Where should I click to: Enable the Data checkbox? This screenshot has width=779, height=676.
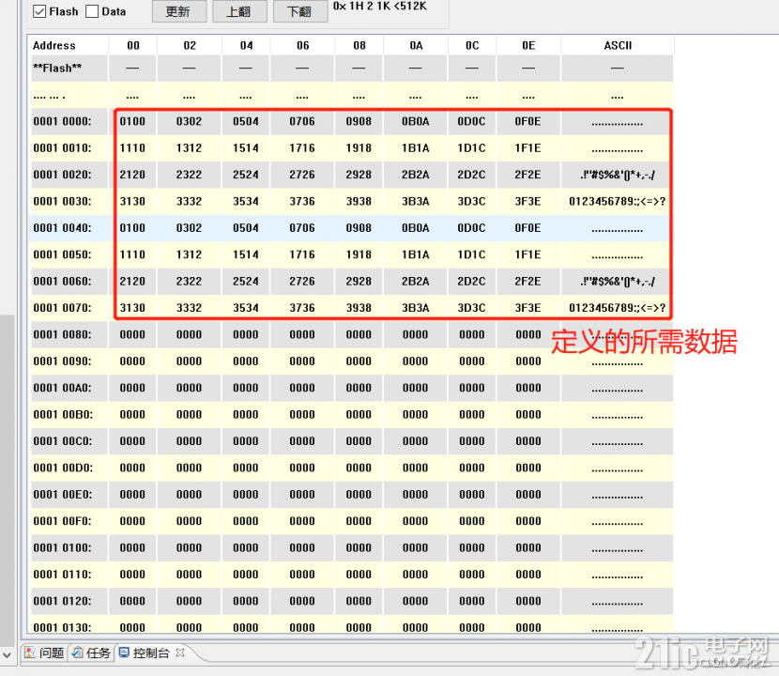92,11
